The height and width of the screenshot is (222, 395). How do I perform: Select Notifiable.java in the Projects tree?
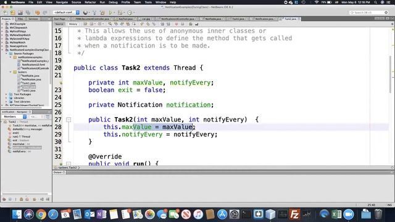tap(30, 75)
